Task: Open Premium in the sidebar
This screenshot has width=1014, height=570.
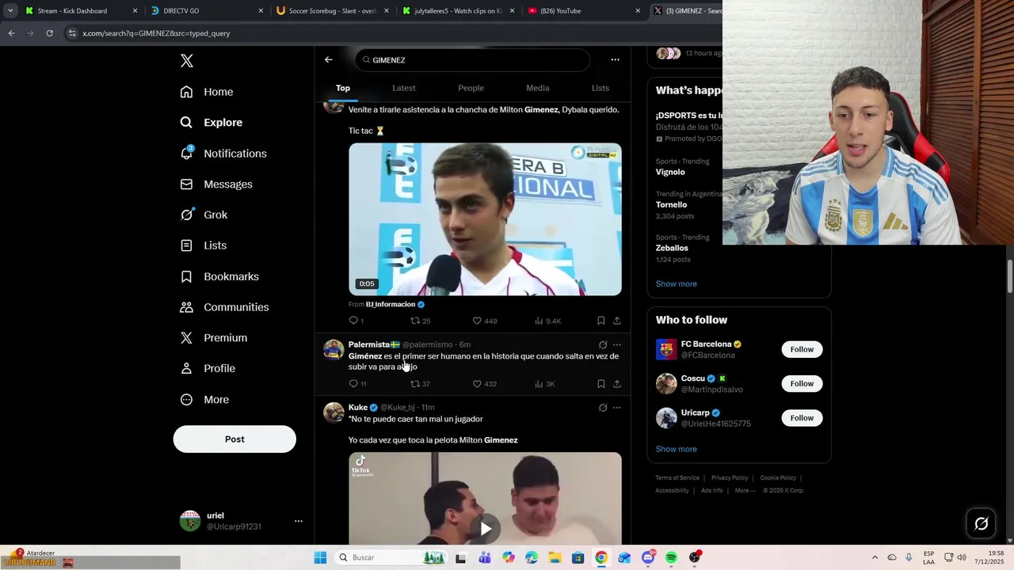Action: click(x=214, y=338)
